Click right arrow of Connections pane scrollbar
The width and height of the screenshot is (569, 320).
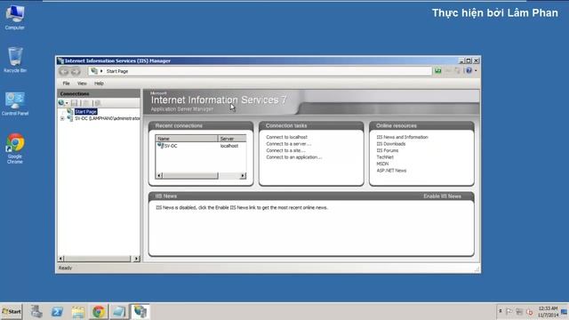pos(136,259)
